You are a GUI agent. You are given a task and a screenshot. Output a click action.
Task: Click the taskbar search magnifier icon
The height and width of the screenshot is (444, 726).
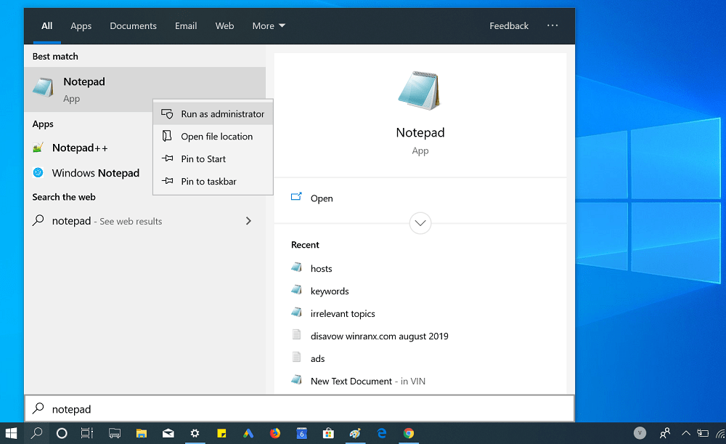[36, 433]
